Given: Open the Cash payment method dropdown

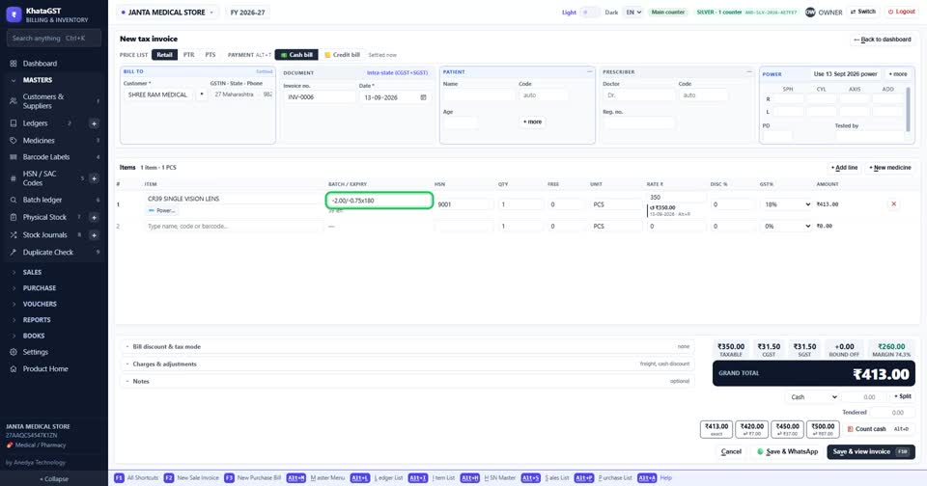Looking at the screenshot, I should click(x=813, y=397).
